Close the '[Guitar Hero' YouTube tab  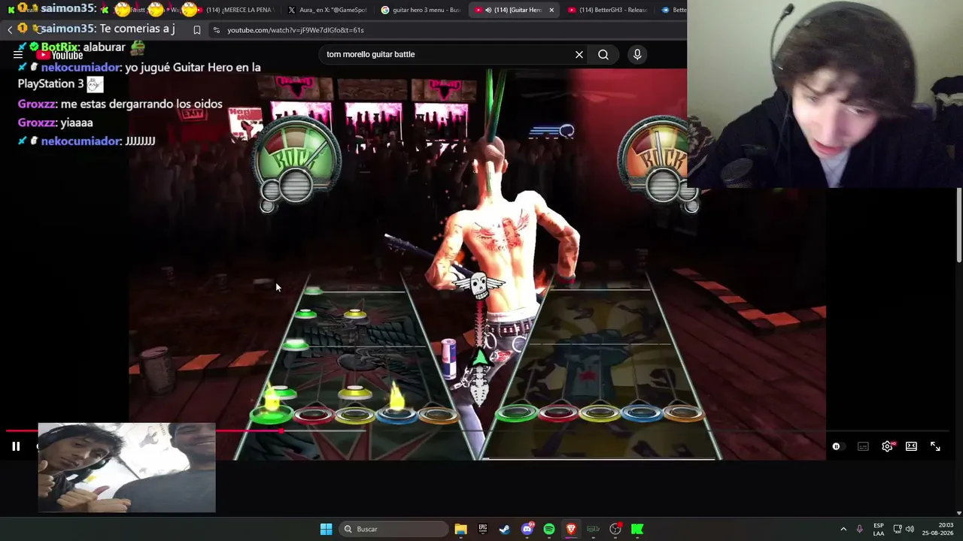pyautogui.click(x=551, y=10)
